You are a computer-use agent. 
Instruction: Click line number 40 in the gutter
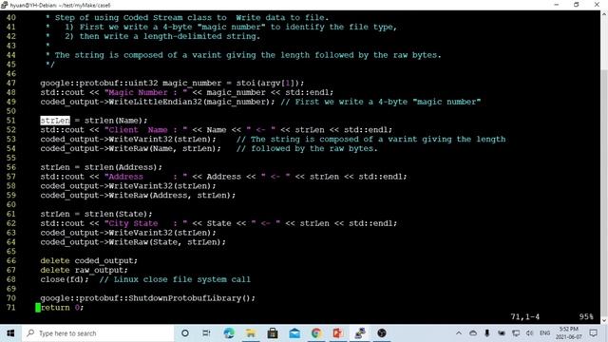point(11,18)
